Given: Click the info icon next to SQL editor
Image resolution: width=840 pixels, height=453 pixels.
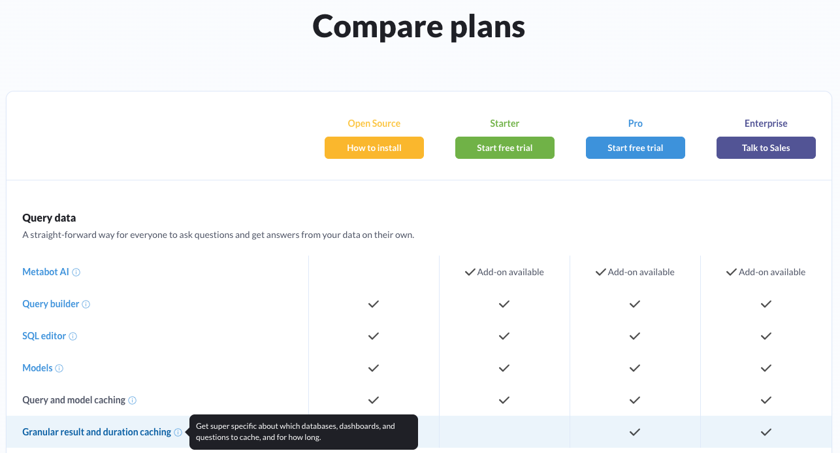Looking at the screenshot, I should pyautogui.click(x=73, y=337).
